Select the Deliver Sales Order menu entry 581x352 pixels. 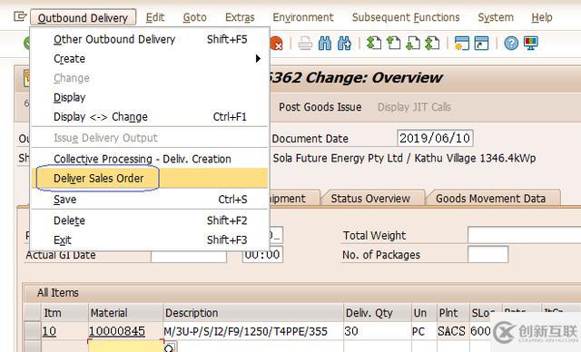(150, 178)
